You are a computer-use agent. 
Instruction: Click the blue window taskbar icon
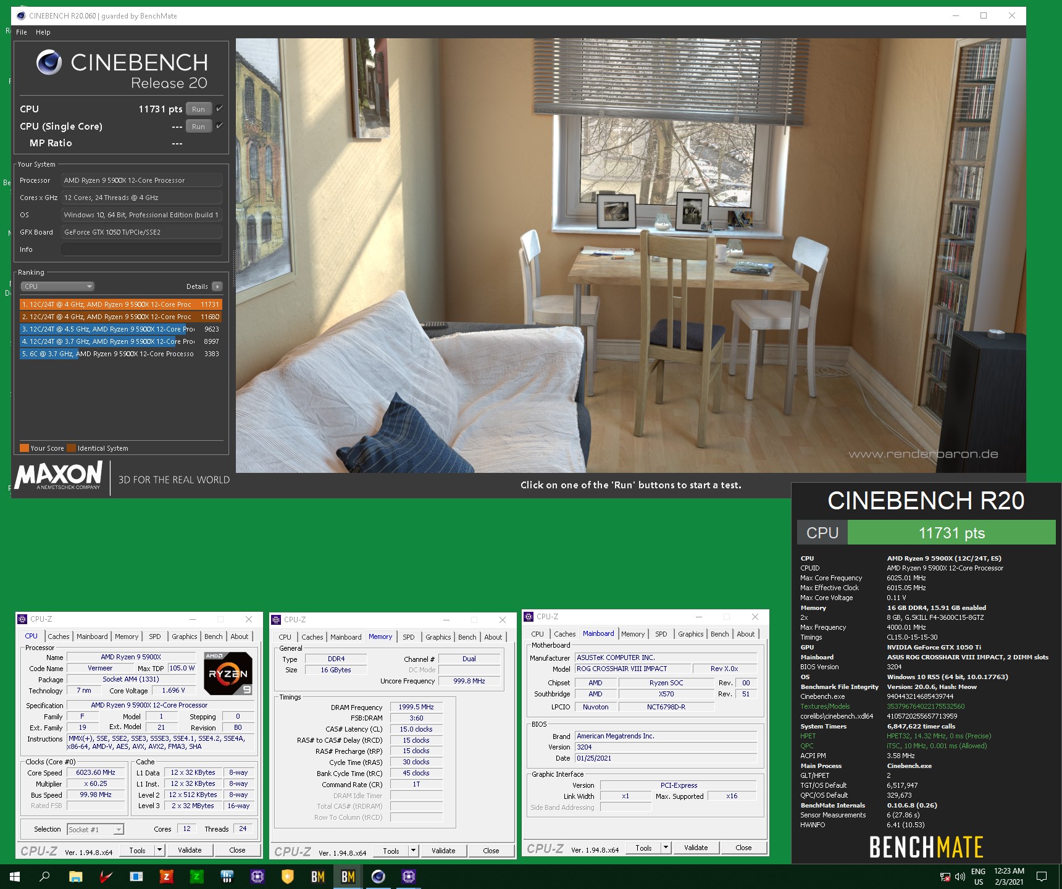[136, 877]
